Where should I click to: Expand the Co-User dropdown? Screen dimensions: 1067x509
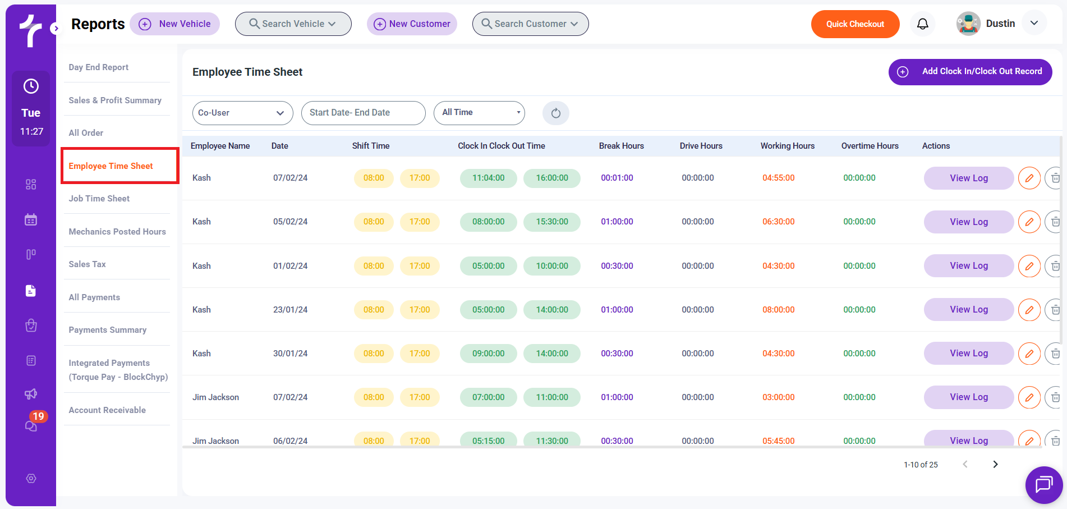pos(242,113)
